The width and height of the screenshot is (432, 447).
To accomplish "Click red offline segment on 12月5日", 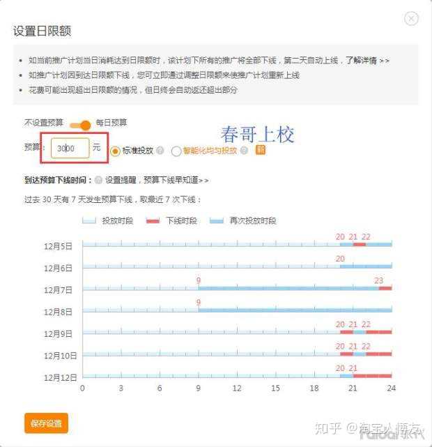I will coord(360,245).
